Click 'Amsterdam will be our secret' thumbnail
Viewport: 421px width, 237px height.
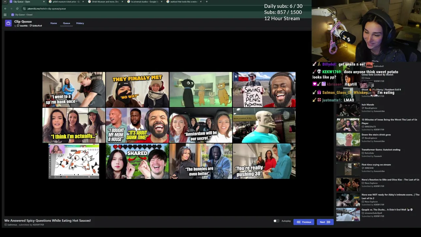point(201,125)
